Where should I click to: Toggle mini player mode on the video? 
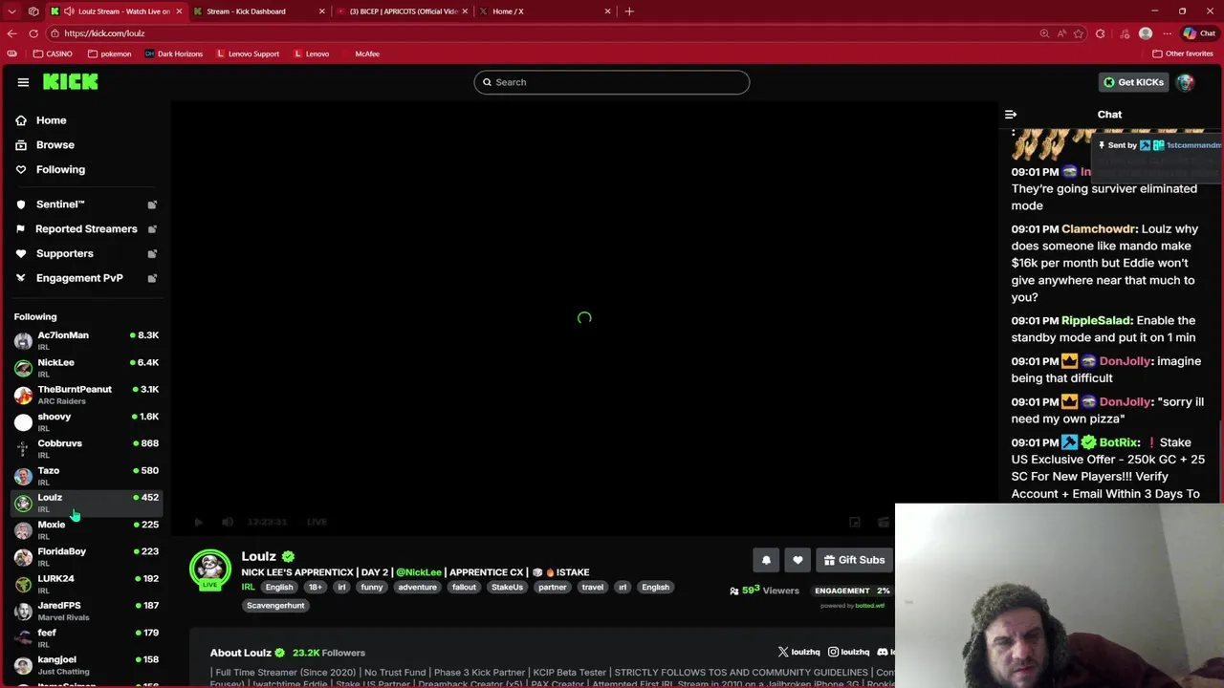[x=855, y=522]
